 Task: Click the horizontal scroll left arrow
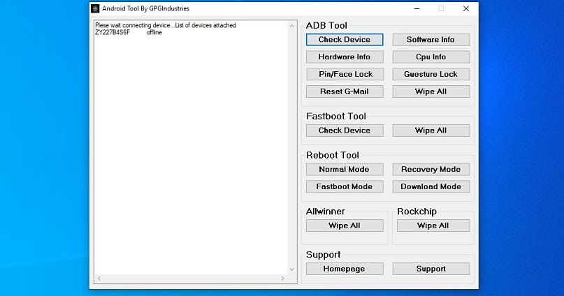pyautogui.click(x=99, y=279)
